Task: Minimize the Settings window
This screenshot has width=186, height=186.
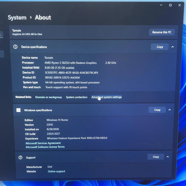Action: click(x=161, y=5)
